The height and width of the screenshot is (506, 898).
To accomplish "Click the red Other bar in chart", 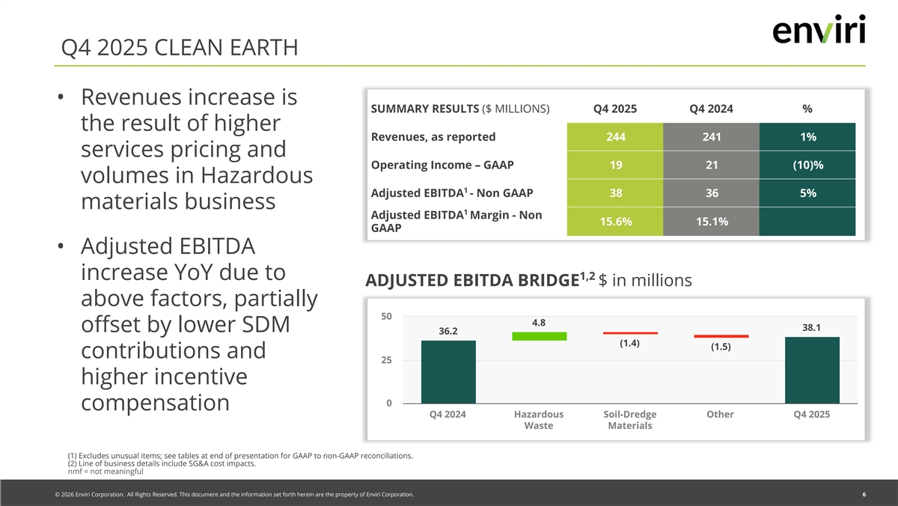I will (x=721, y=336).
